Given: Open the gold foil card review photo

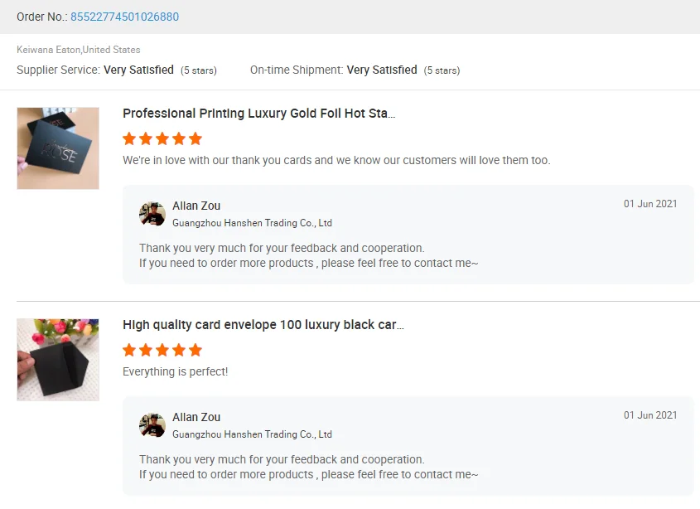Looking at the screenshot, I should pyautogui.click(x=58, y=148).
